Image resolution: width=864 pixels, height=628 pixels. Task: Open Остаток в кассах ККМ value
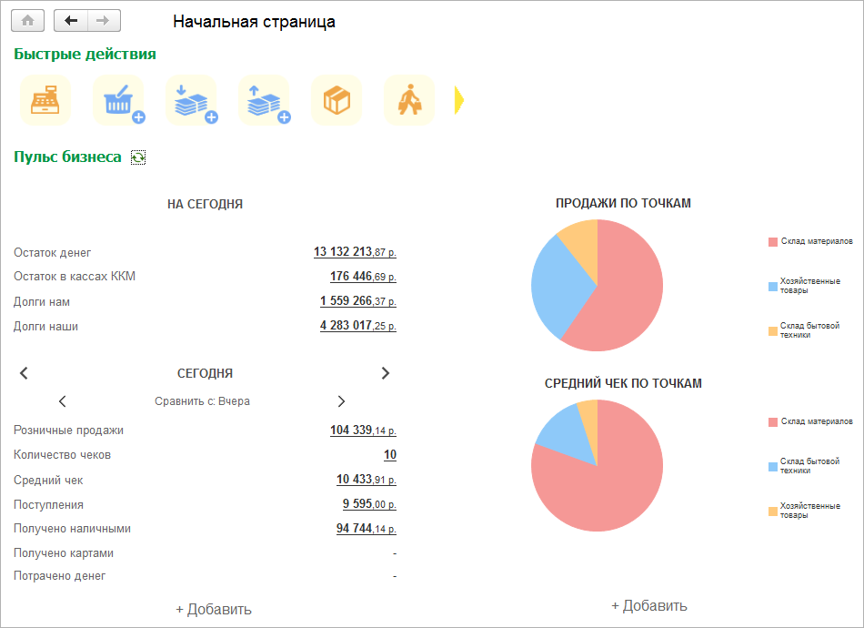(x=363, y=277)
